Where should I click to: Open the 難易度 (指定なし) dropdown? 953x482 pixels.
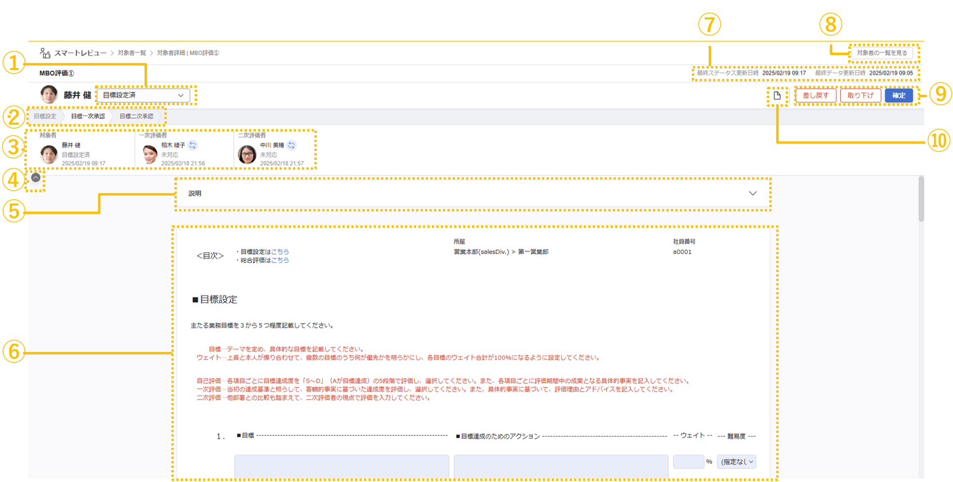736,462
